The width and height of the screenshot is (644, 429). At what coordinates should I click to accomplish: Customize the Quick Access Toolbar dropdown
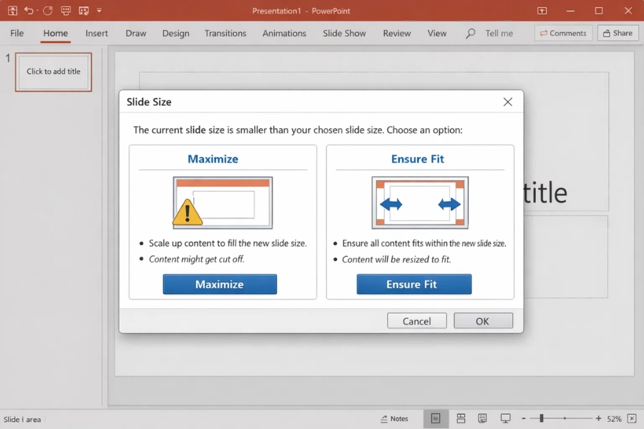click(x=99, y=11)
